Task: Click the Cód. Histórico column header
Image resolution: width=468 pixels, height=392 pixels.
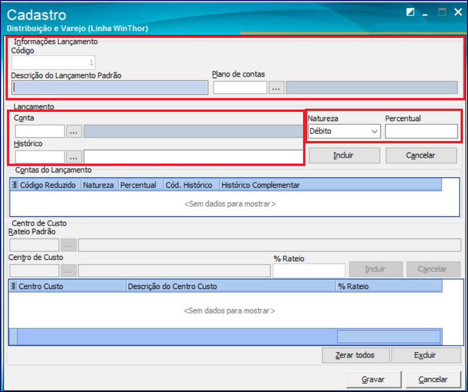Action: [191, 185]
